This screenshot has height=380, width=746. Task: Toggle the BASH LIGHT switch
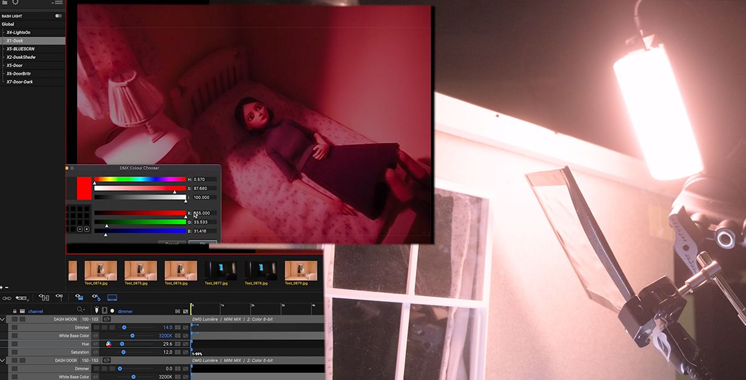[x=58, y=16]
